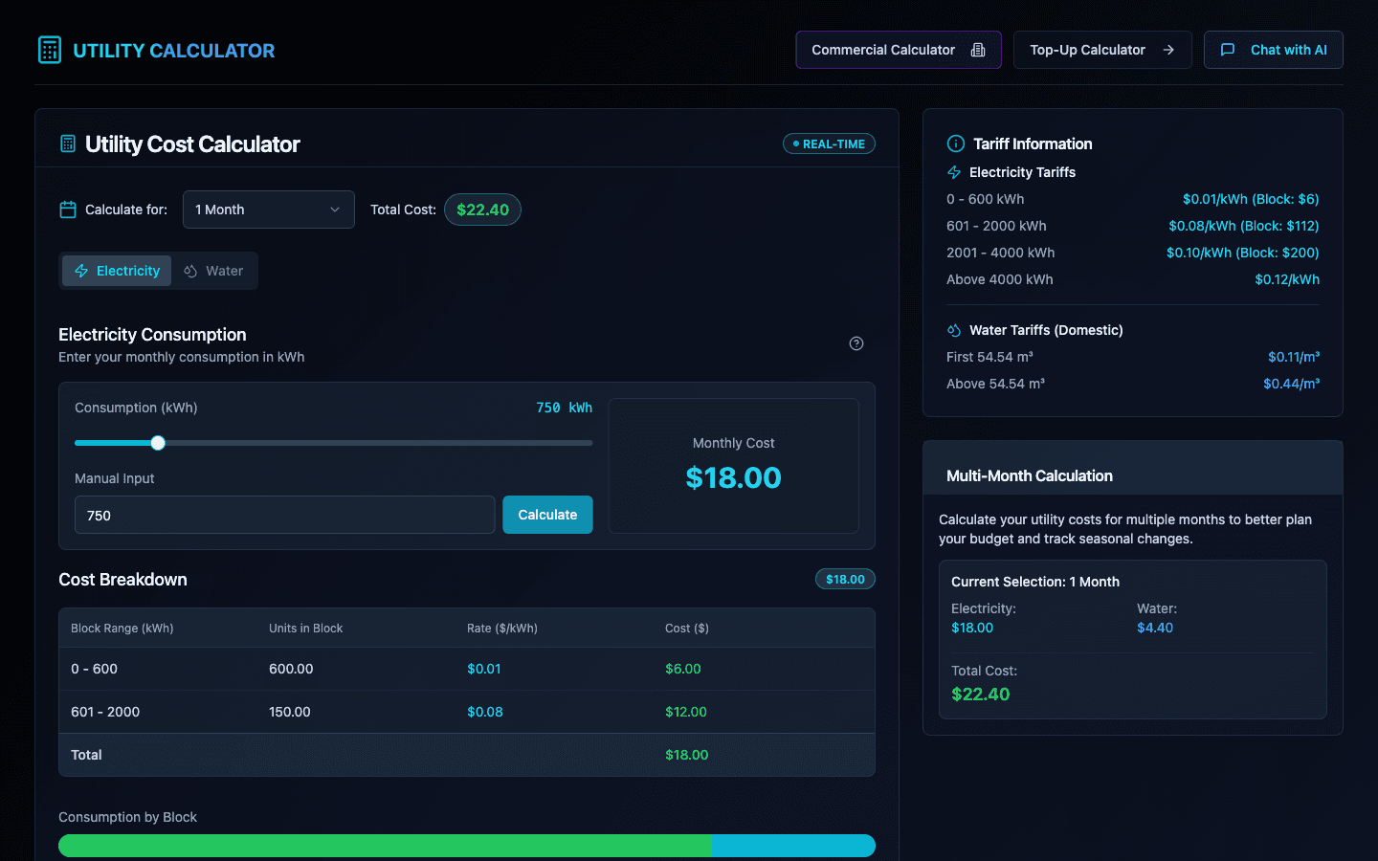Click the Multi-Month Calculation heading

coord(1030,475)
